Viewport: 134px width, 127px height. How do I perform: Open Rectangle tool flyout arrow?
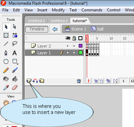[17, 64]
